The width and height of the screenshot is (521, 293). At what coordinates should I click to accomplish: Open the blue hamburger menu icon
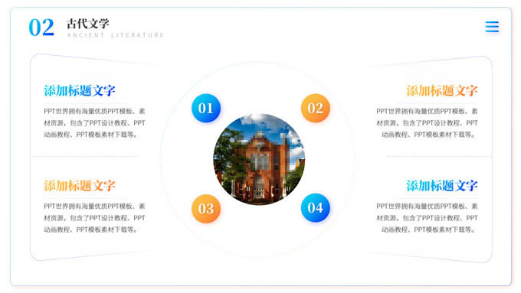(x=492, y=27)
